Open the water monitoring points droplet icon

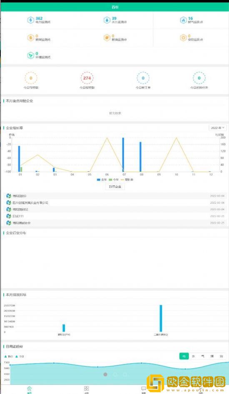coord(107,20)
